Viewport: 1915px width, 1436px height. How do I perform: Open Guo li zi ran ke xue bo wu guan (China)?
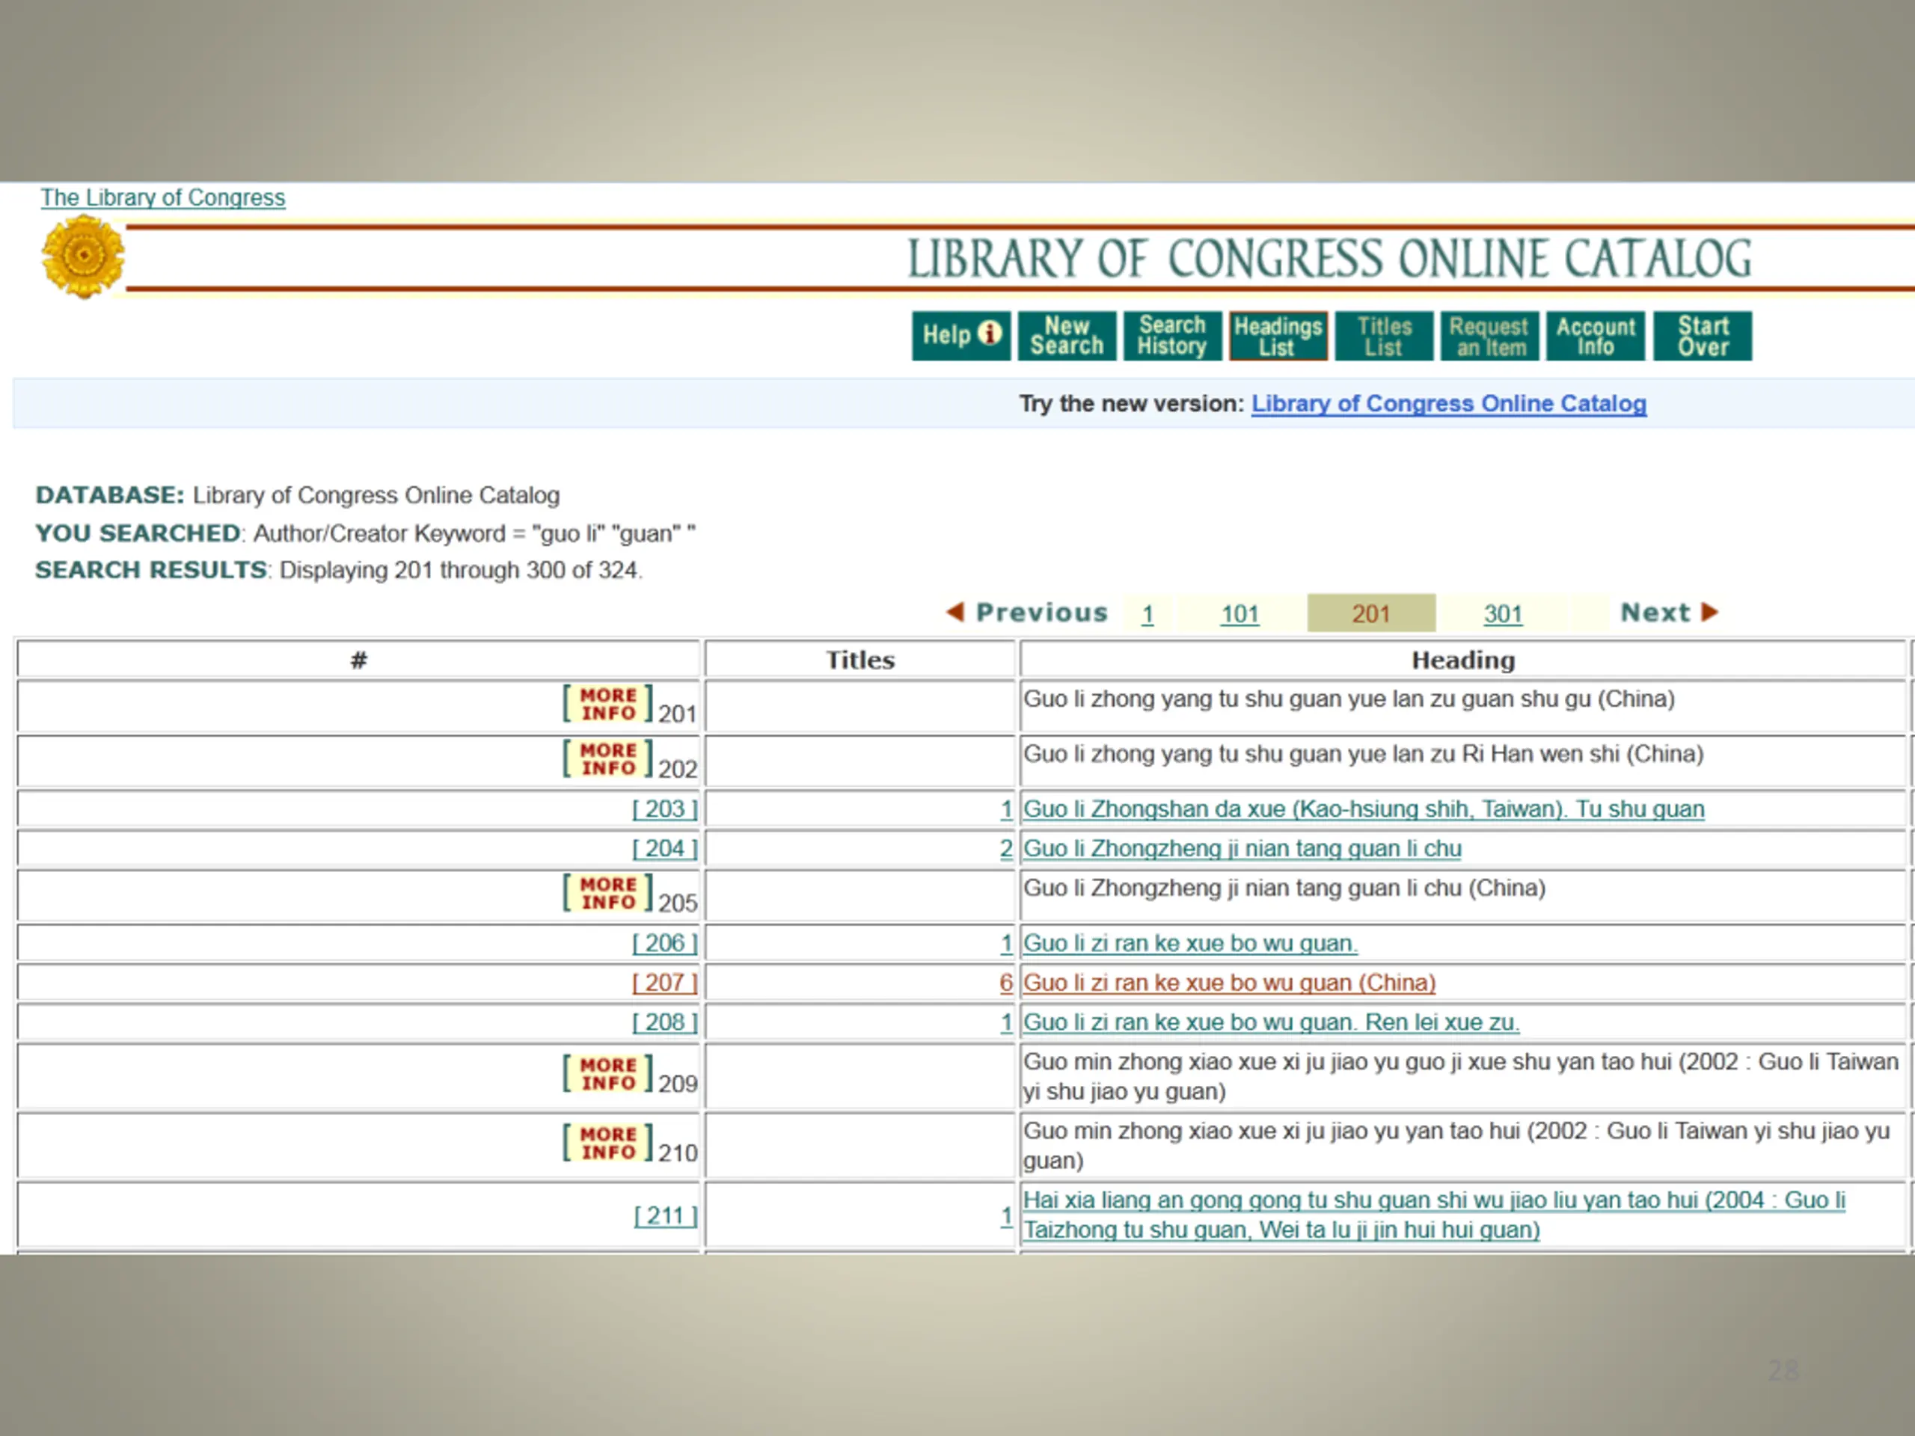1229,983
